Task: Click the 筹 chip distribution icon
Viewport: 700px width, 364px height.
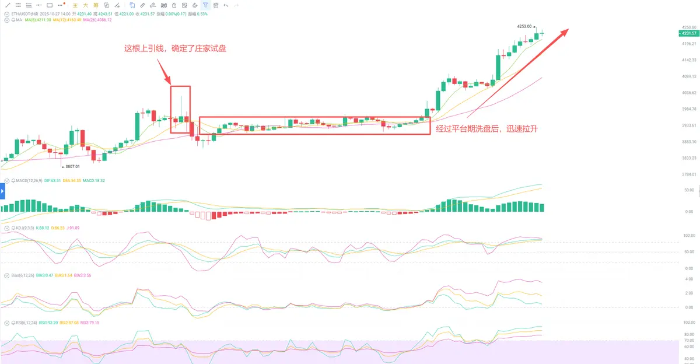Action: click(96, 5)
